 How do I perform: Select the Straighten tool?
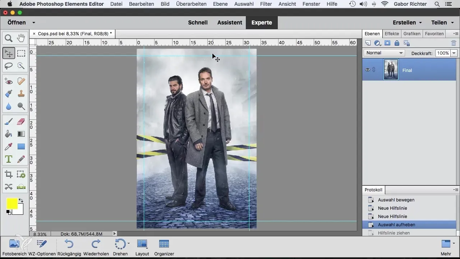[x=21, y=187]
